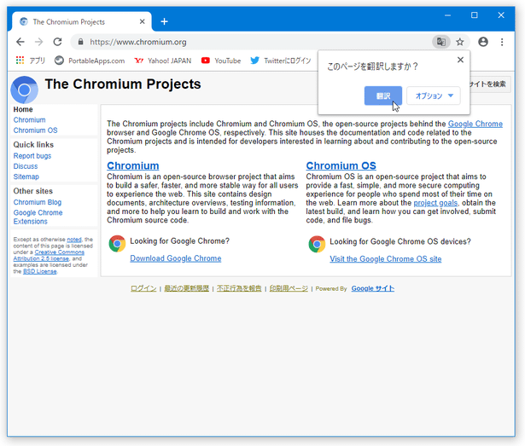Open the BSD License link

40,271
